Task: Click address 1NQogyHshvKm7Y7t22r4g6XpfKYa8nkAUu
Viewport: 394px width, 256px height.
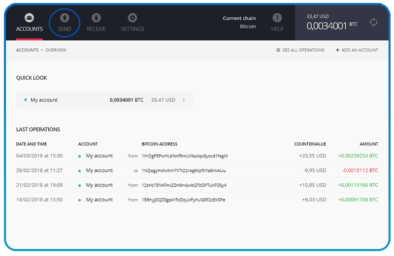Action: tap(184, 170)
